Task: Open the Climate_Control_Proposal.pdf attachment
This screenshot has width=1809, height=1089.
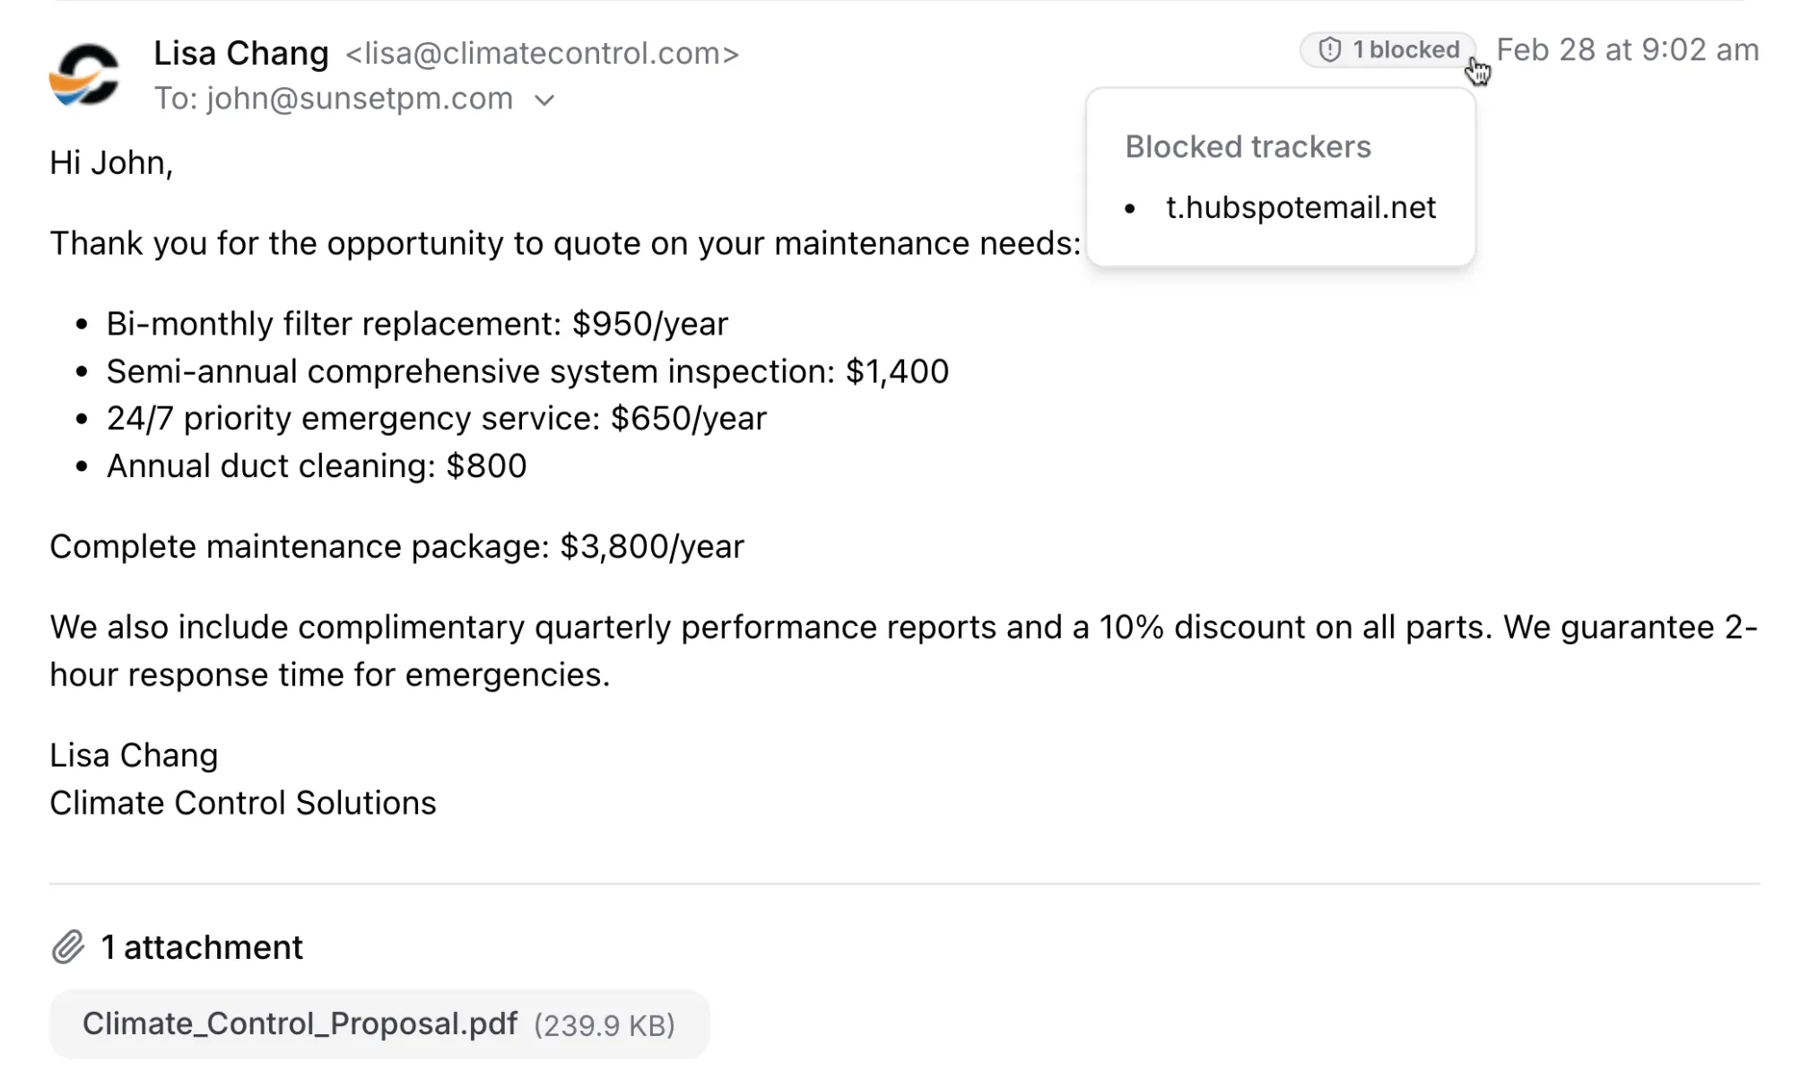Action: pyautogui.click(x=300, y=1024)
